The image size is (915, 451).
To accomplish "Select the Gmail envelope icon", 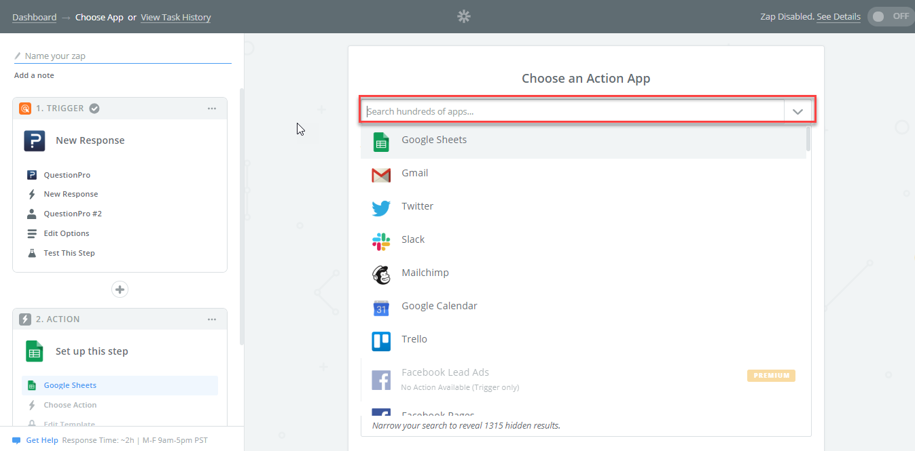I will pos(381,176).
